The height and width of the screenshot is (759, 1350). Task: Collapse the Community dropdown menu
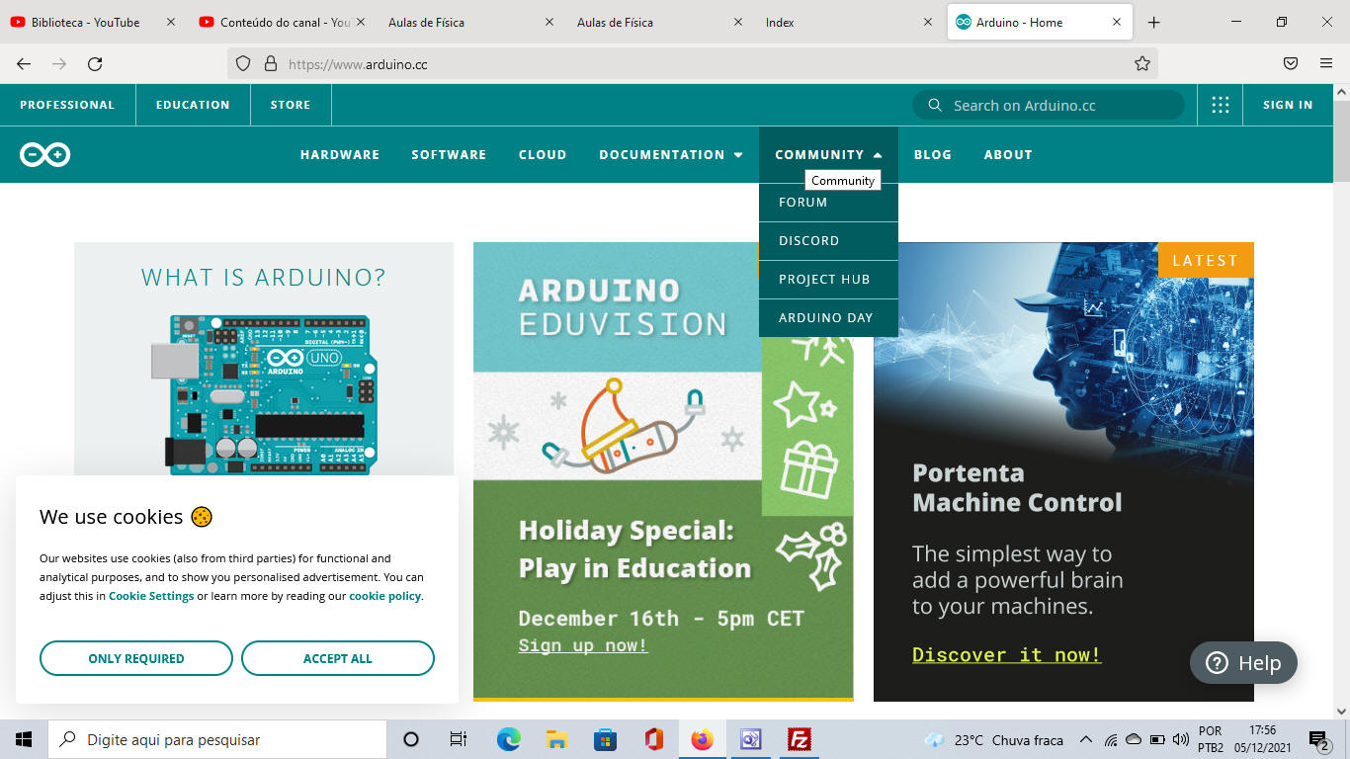click(828, 155)
